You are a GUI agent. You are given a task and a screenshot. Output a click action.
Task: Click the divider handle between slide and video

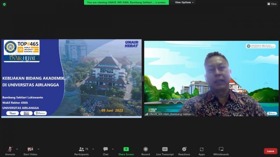143,78
